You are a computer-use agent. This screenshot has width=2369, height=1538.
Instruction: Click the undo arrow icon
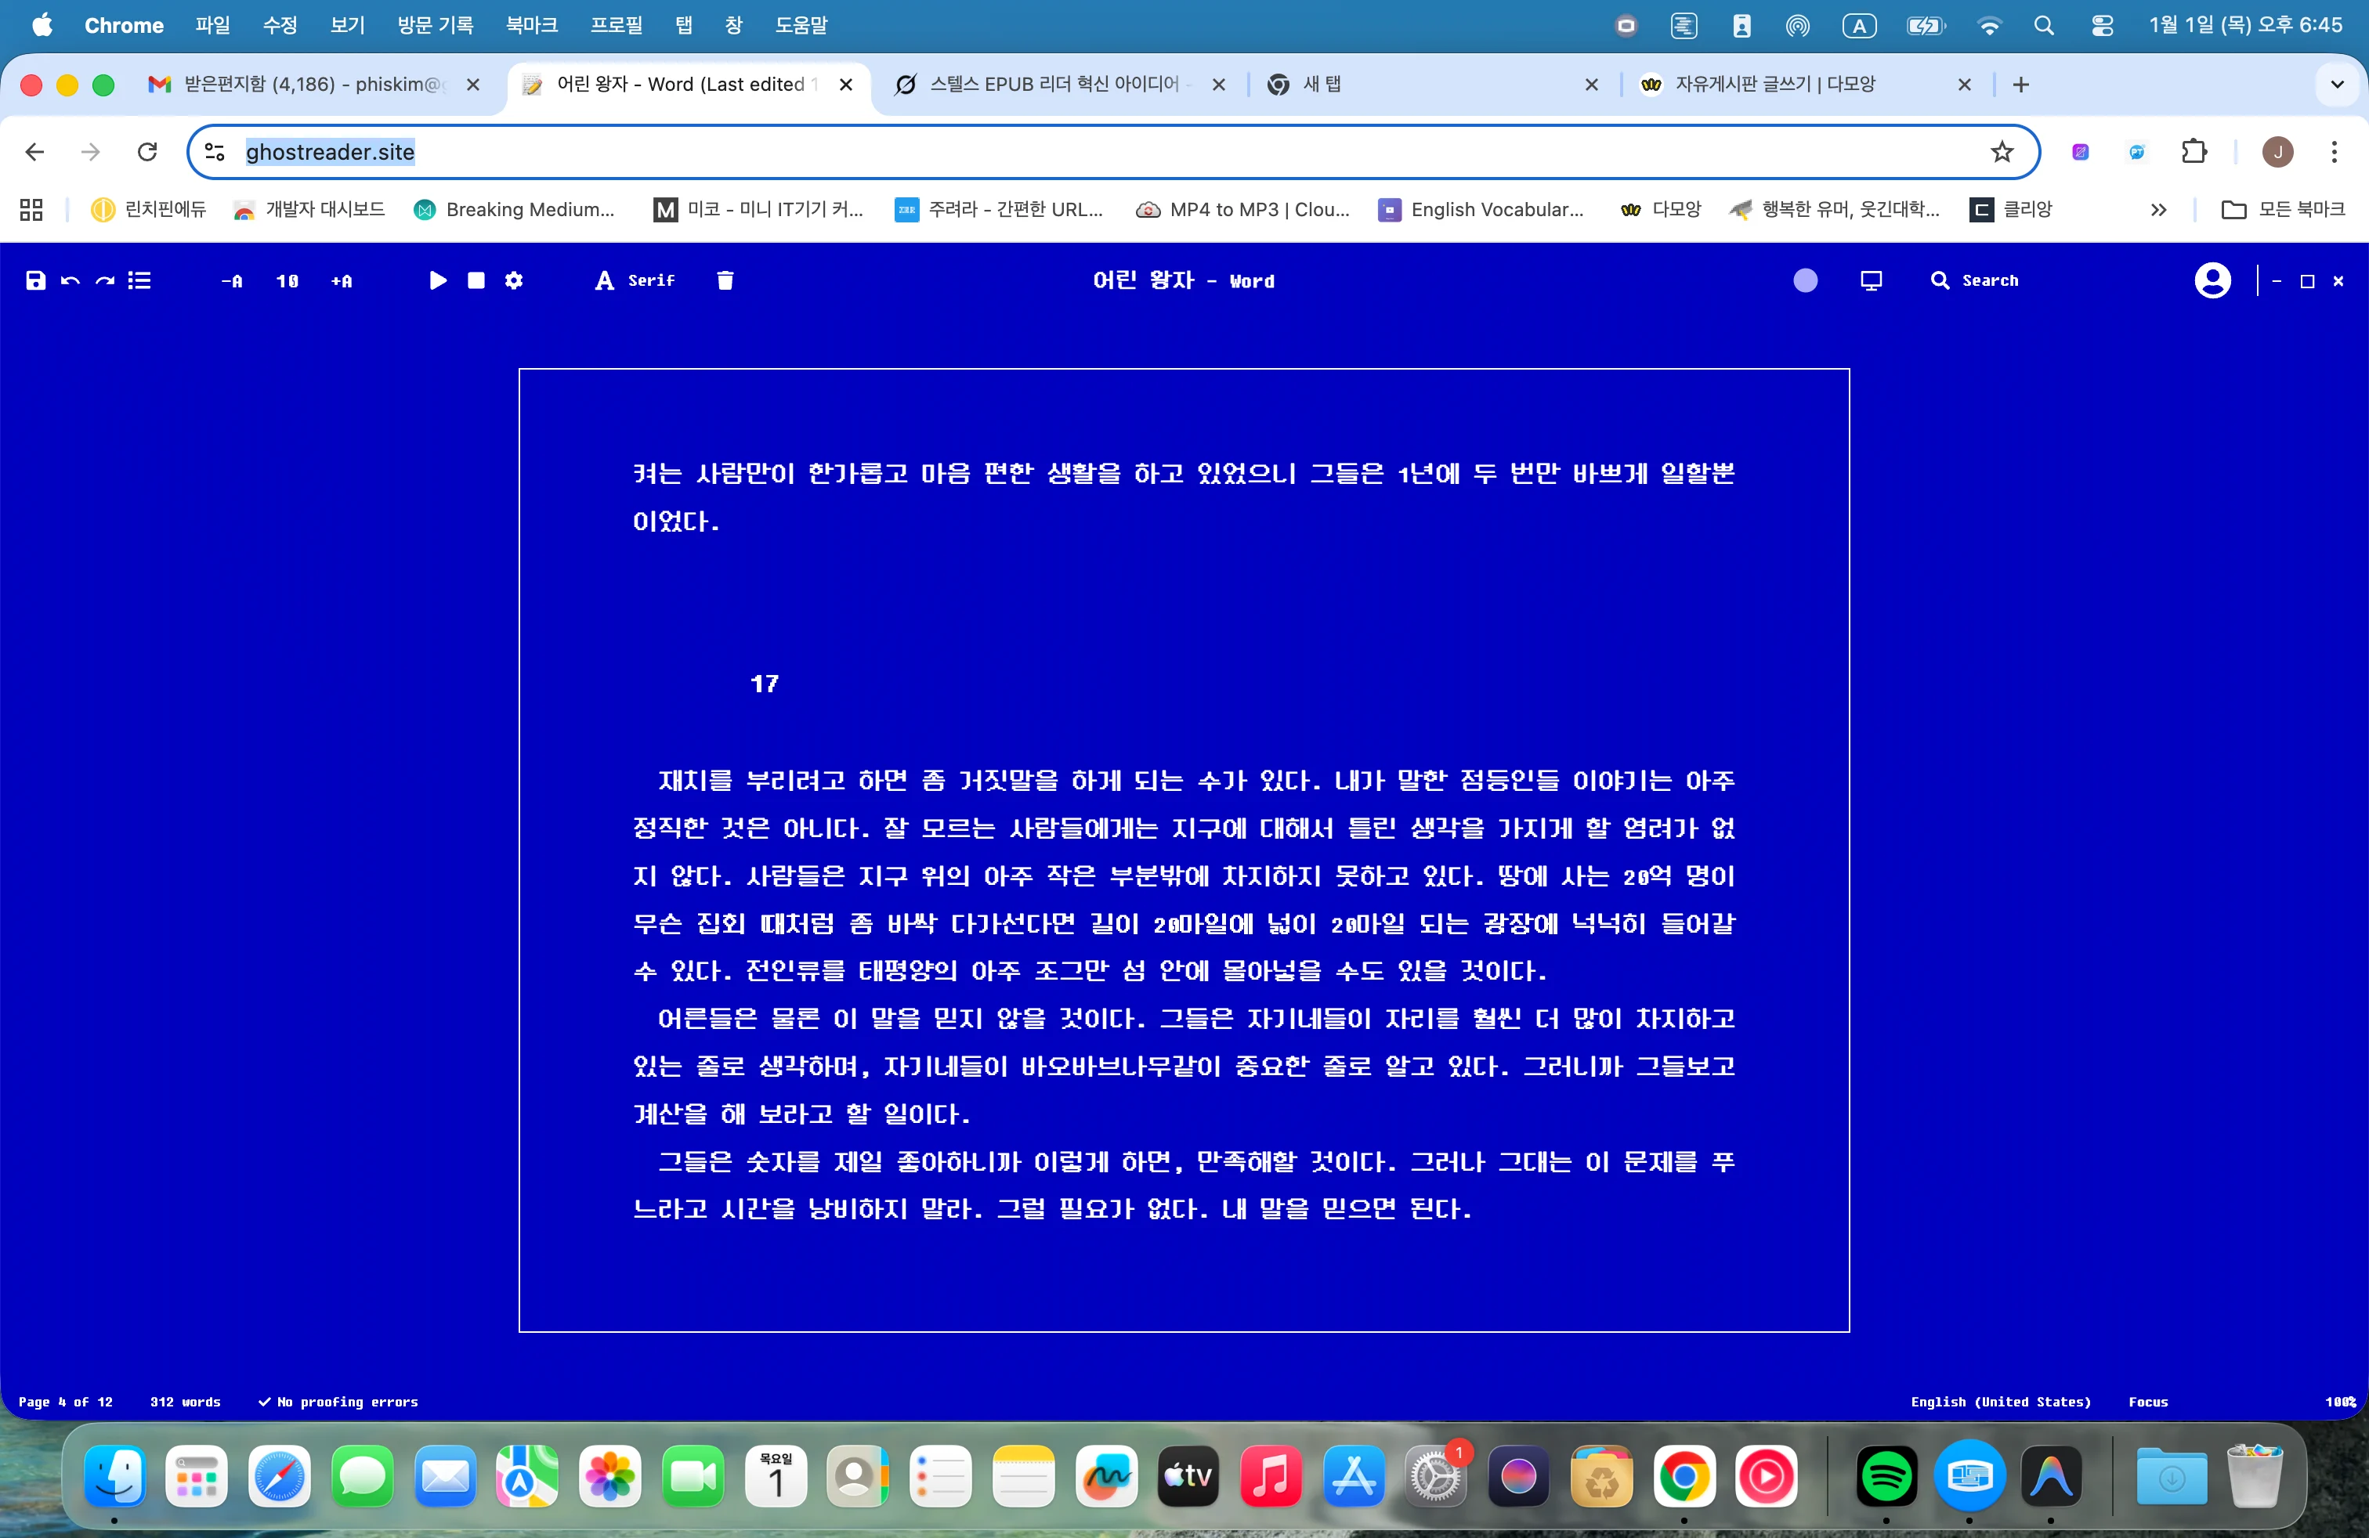70,280
